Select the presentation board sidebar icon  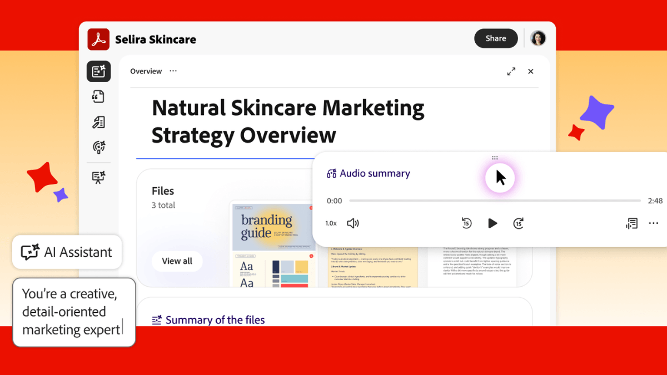click(98, 177)
